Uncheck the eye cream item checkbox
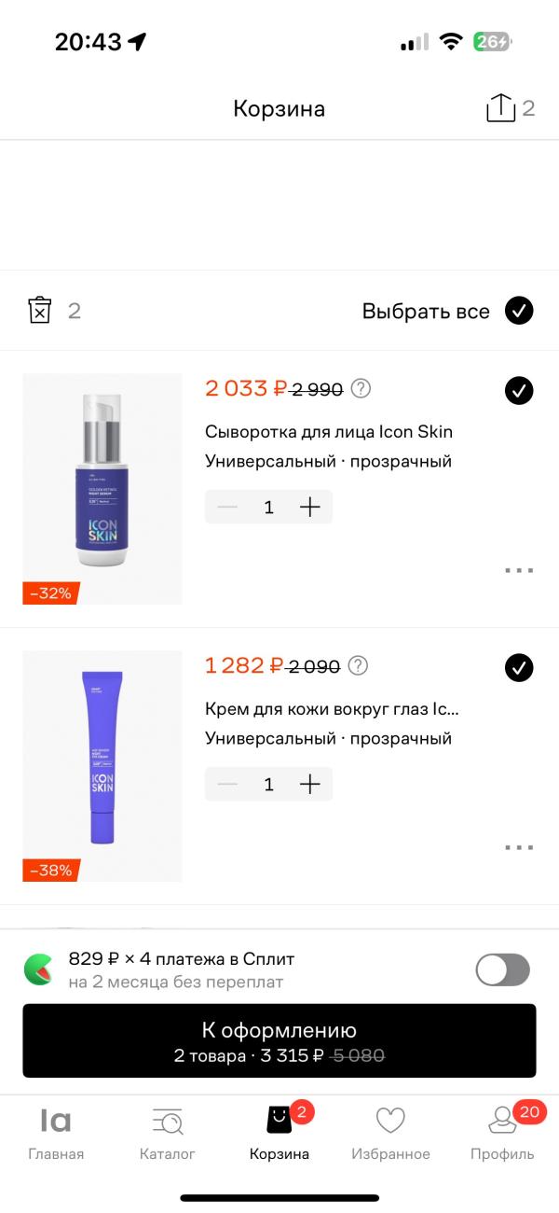 [x=519, y=667]
